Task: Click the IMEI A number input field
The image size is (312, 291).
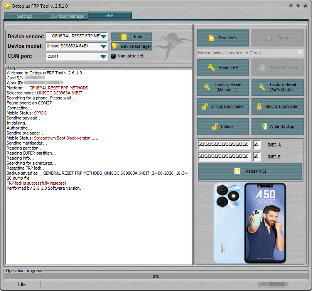Action: coord(224,145)
